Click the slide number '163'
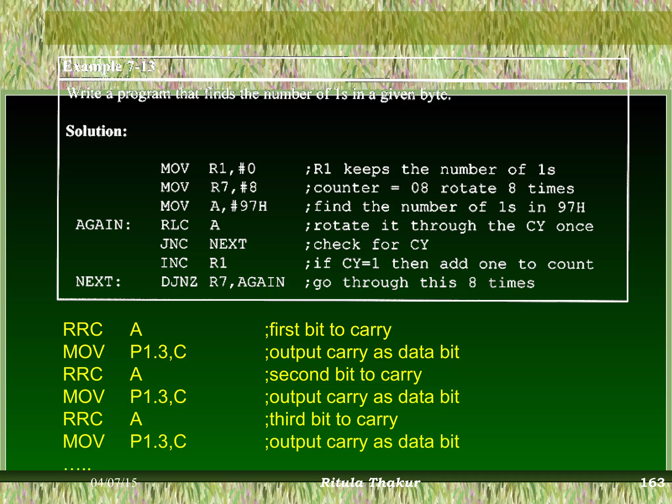Screen dimensions: 672x504 [x=653, y=483]
